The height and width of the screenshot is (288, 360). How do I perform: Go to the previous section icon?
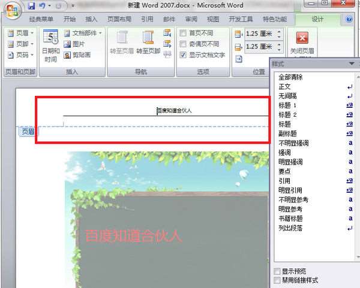coord(167,33)
